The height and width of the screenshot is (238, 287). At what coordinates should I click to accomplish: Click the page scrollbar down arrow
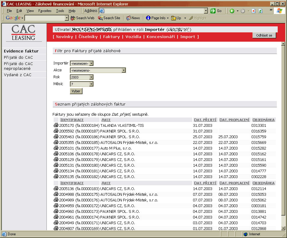283,228
